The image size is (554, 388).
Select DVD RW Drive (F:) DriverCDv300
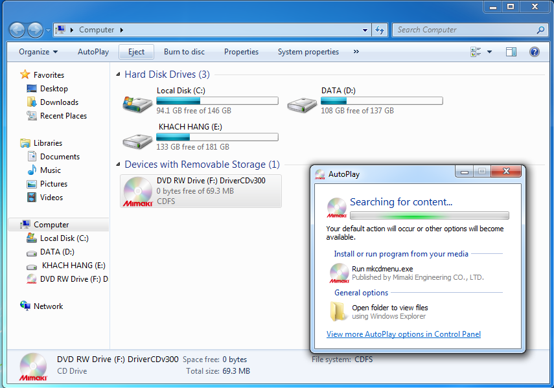click(x=201, y=190)
